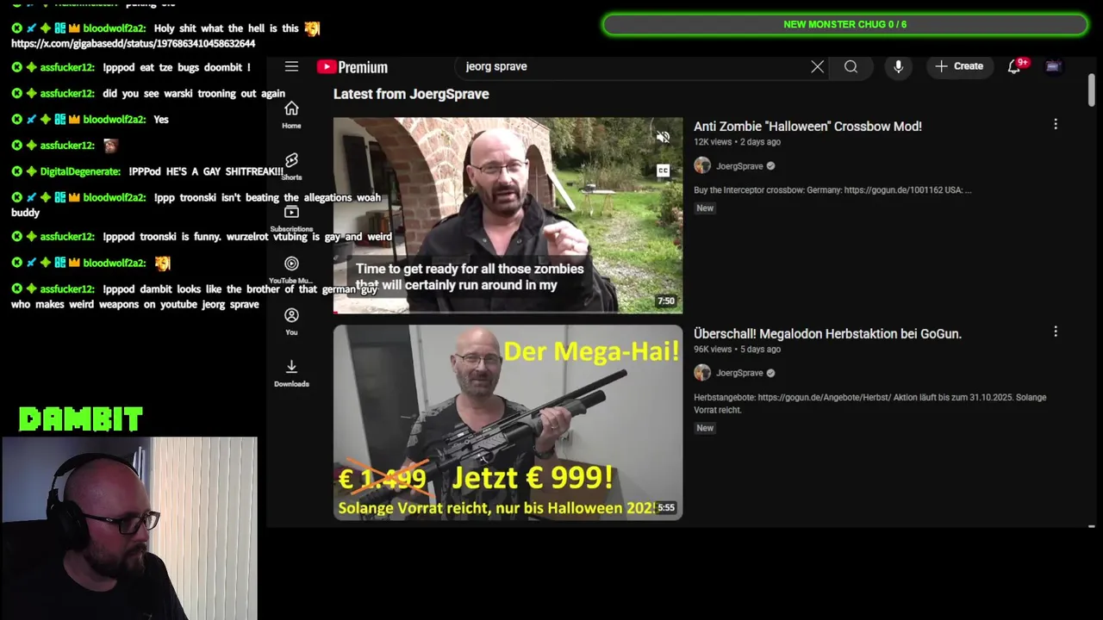Activate voice search microphone
The width and height of the screenshot is (1103, 620).
tap(898, 66)
